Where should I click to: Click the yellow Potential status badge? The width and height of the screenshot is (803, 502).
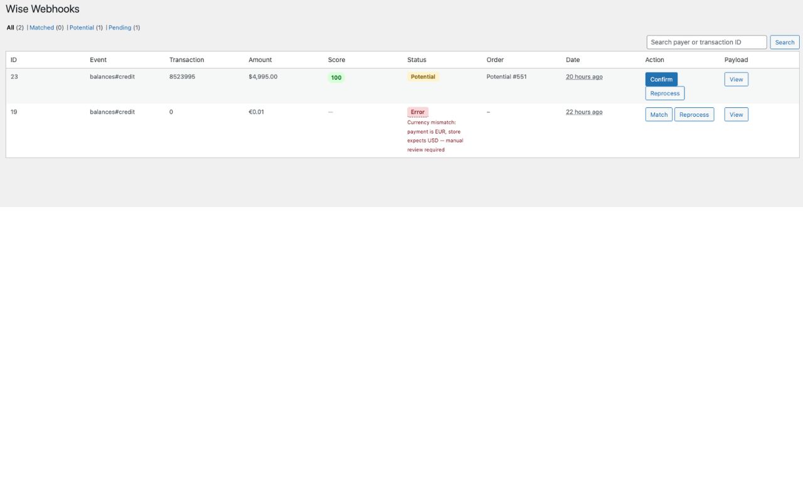pyautogui.click(x=423, y=77)
